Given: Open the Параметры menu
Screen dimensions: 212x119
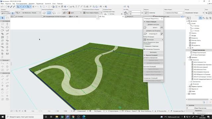Looking at the screenshot, I should pos(40,4).
